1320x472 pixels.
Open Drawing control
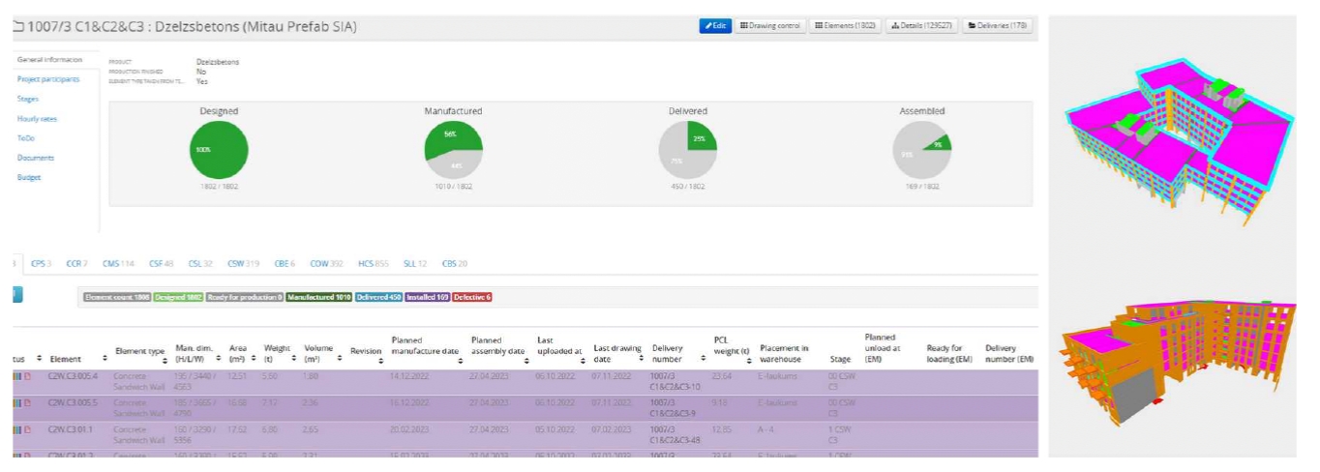pos(770,26)
